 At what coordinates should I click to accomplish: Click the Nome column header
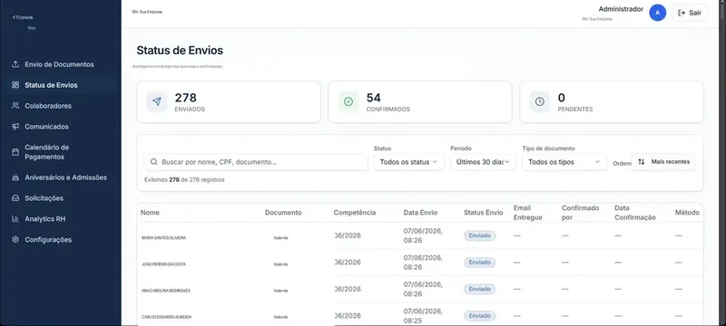[150, 213]
